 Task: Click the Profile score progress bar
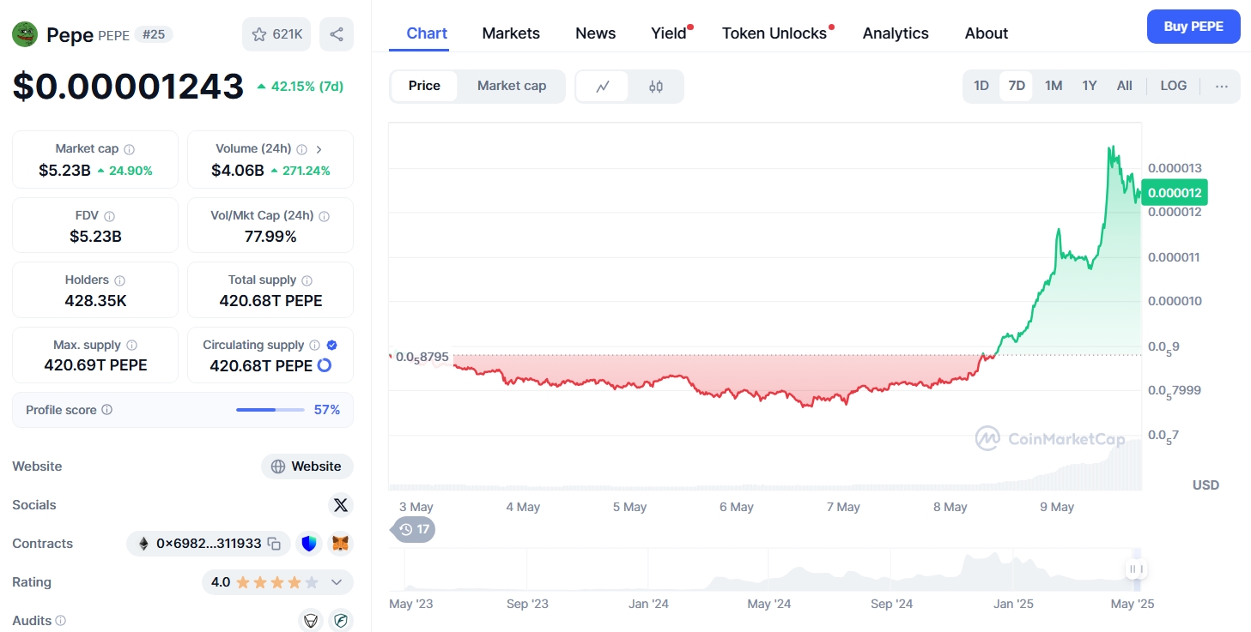[x=270, y=410]
